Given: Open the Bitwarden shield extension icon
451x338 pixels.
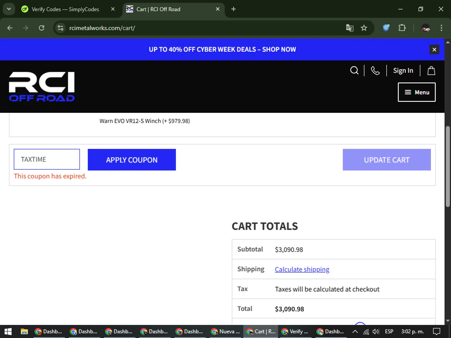Looking at the screenshot, I should [386, 28].
